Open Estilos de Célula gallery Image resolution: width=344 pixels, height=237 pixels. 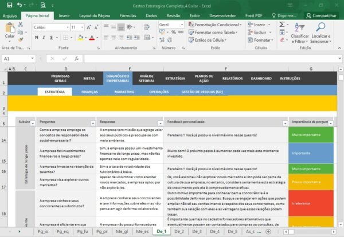208,40
